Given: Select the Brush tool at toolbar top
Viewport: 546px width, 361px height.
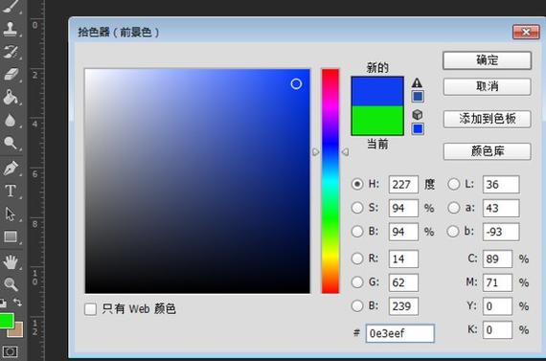Looking at the screenshot, I should (x=11, y=6).
